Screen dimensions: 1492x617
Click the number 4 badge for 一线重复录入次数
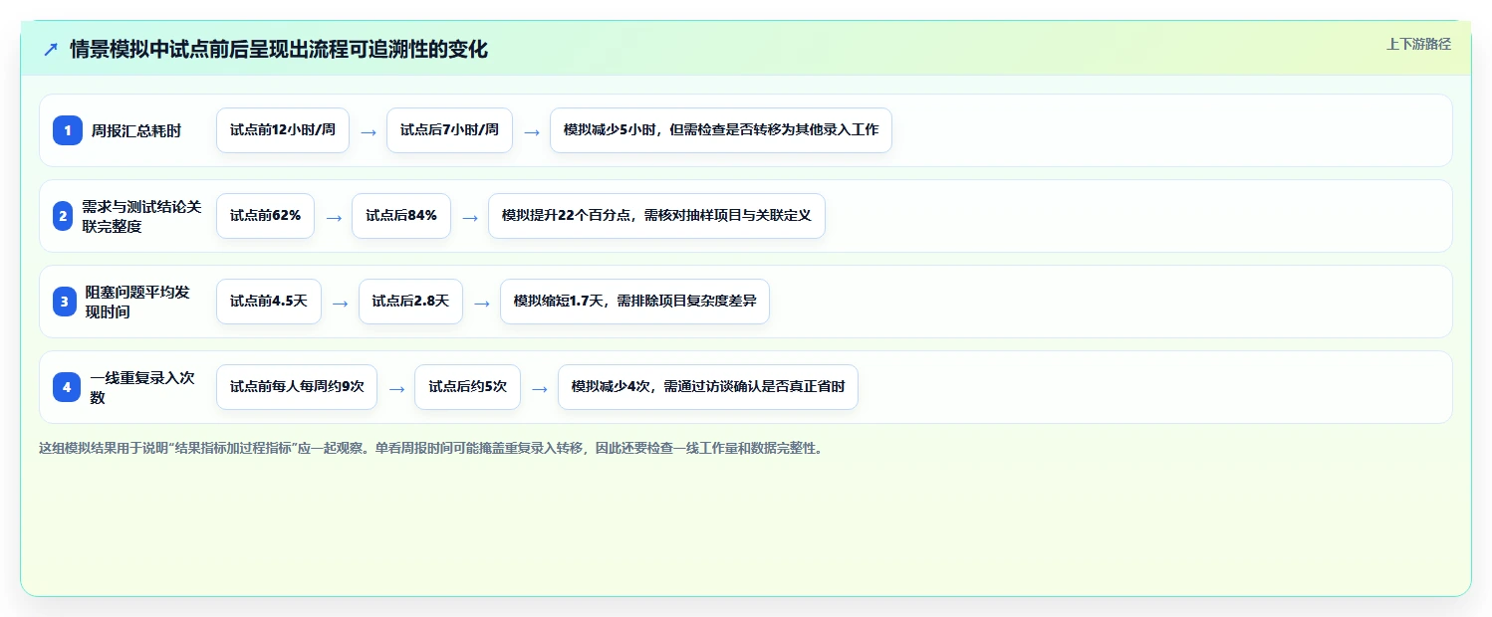coord(67,387)
